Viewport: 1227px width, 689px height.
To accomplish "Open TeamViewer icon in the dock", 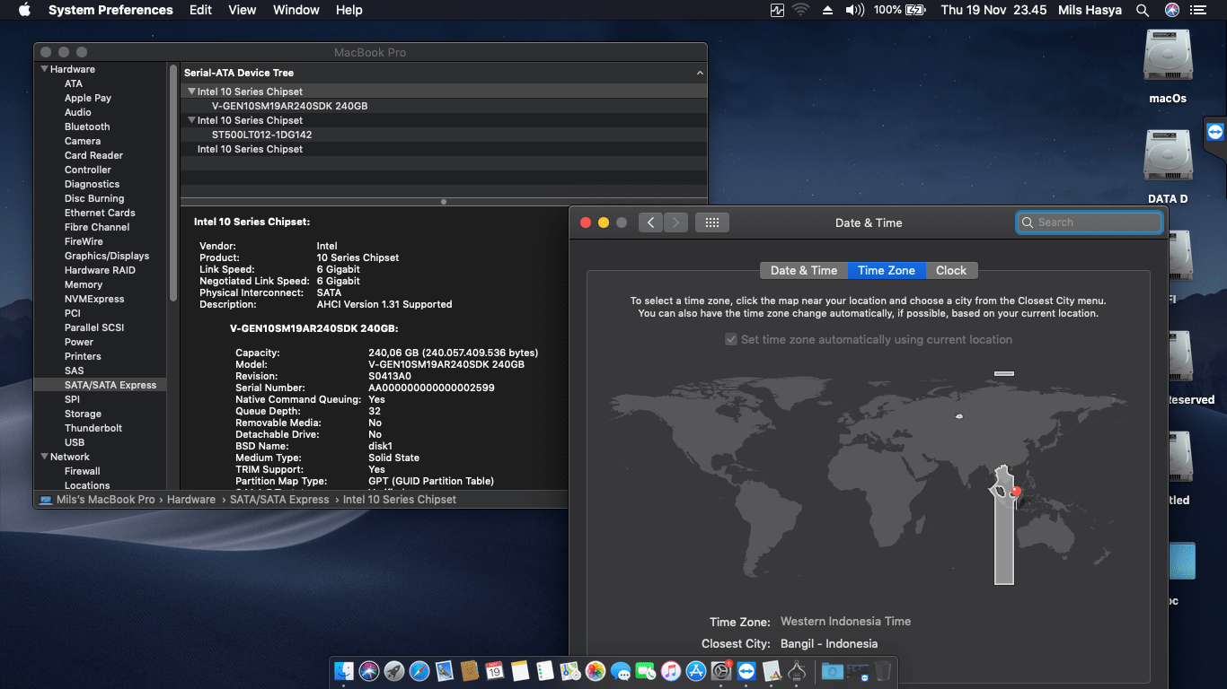I will click(746, 670).
